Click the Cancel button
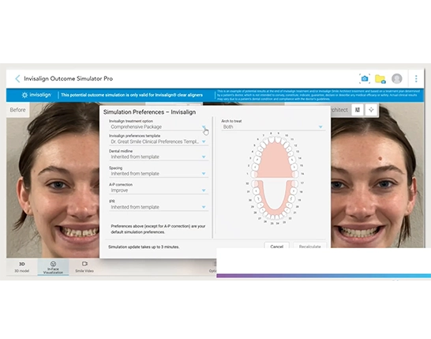This screenshot has width=431, height=339. 276,246
